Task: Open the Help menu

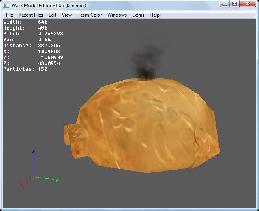Action: coord(154,15)
